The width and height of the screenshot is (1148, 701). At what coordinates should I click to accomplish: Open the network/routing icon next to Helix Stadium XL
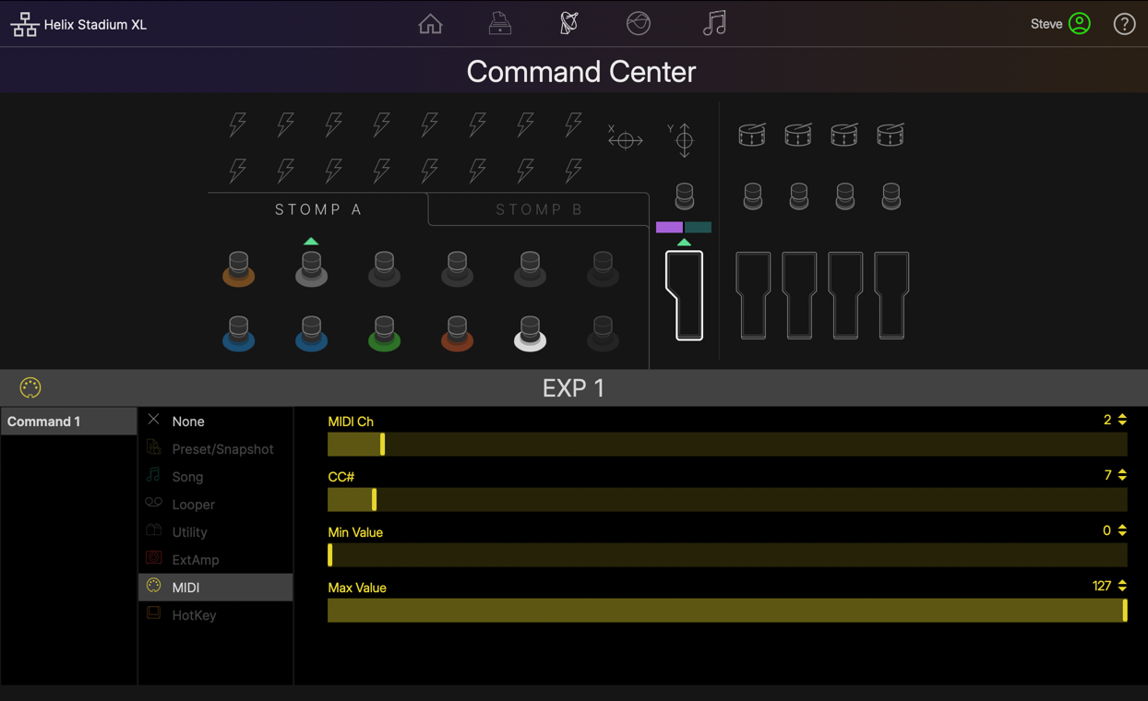click(x=25, y=23)
